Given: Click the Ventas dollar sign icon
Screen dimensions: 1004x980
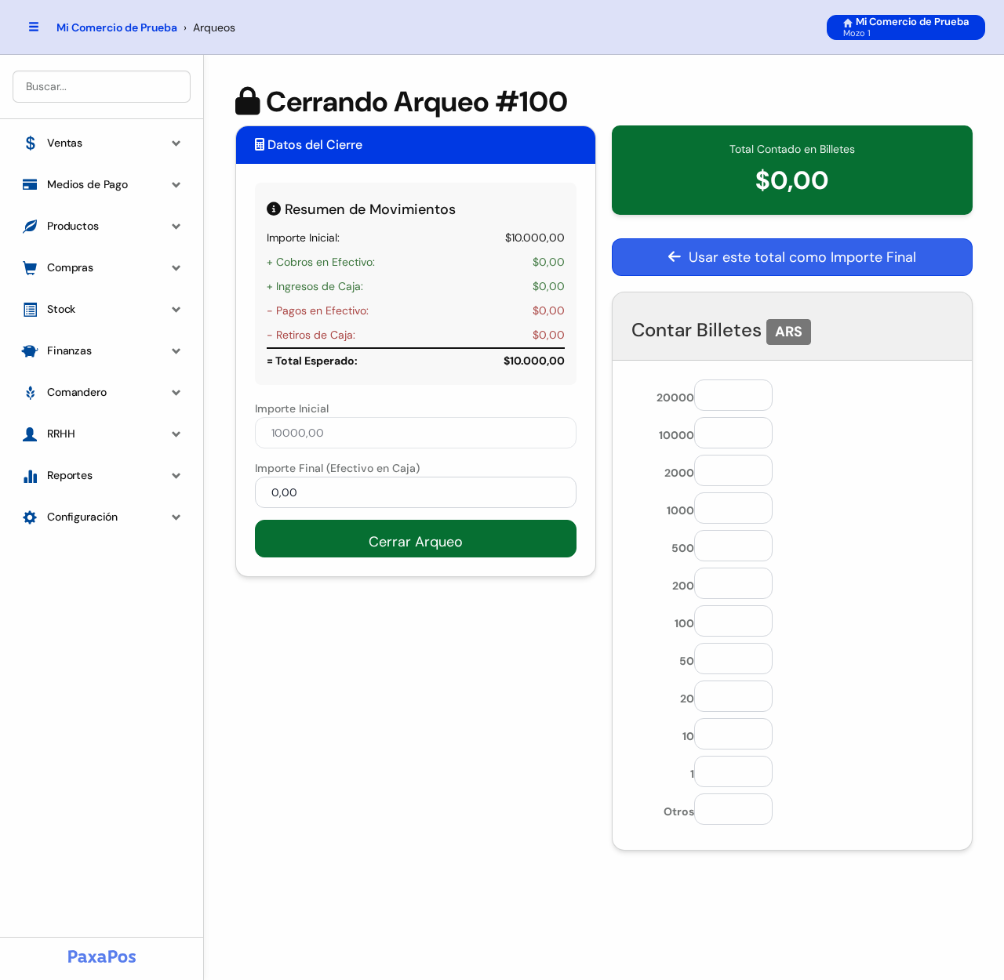Looking at the screenshot, I should 30,143.
